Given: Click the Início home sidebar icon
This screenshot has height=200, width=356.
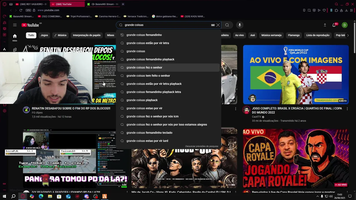Looking at the screenshot, I should [x=15, y=37].
